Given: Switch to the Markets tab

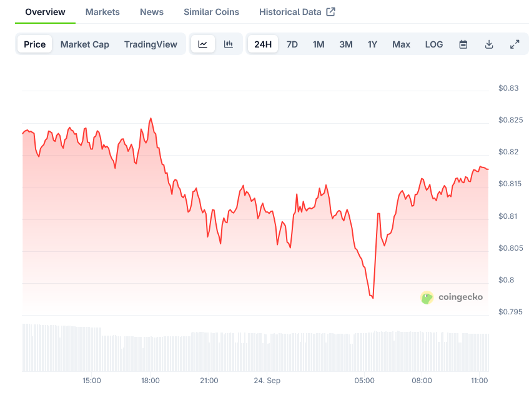Looking at the screenshot, I should [102, 12].
